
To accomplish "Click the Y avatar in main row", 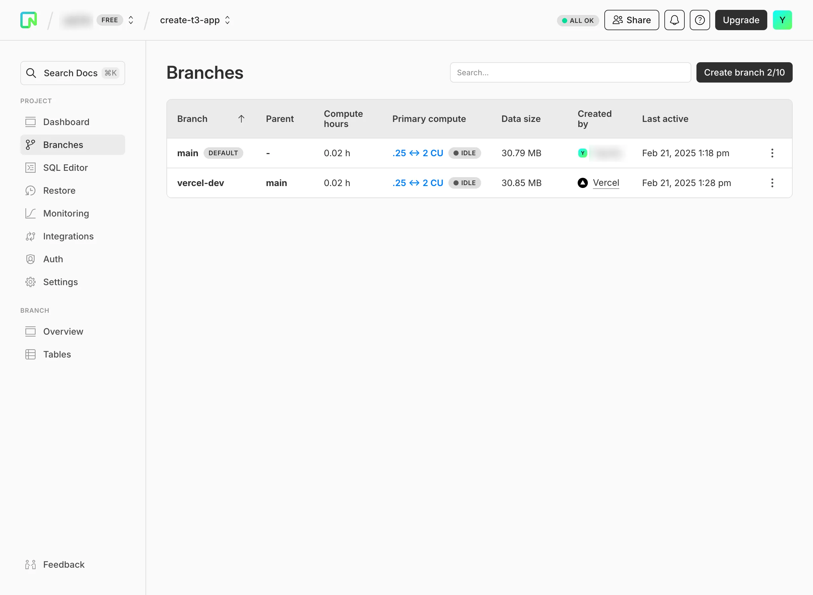I will (x=582, y=153).
